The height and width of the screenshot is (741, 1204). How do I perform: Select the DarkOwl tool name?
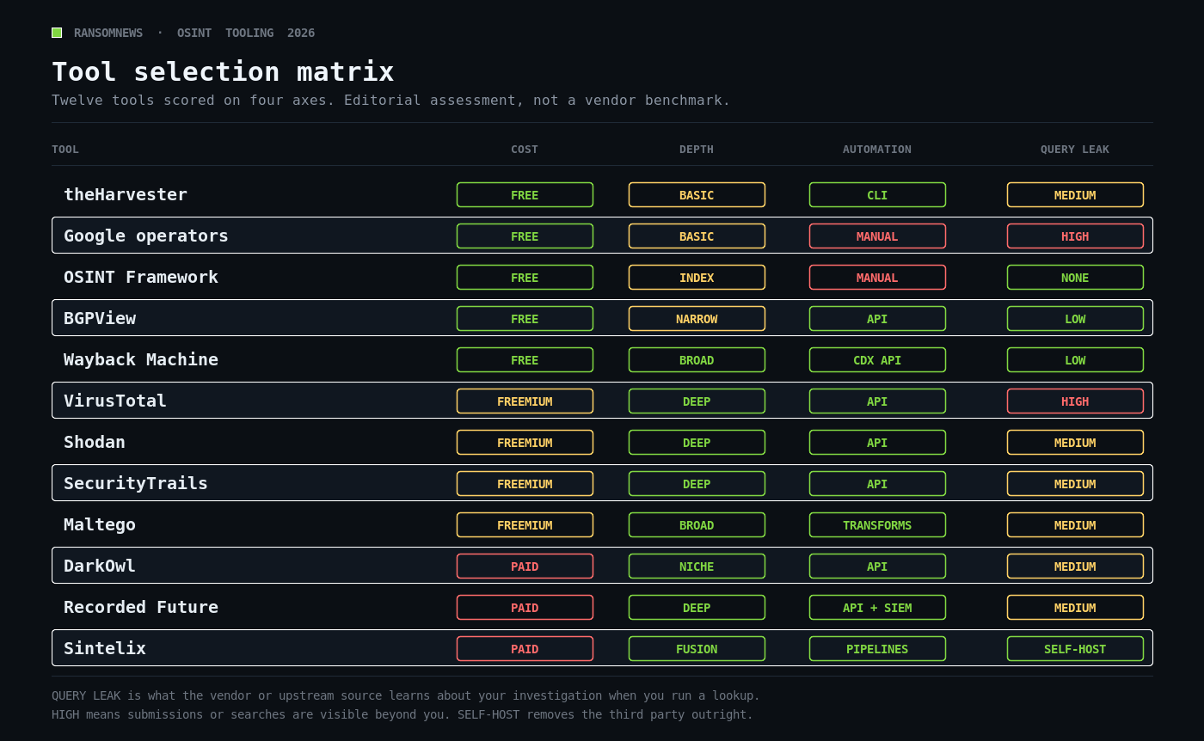[100, 566]
